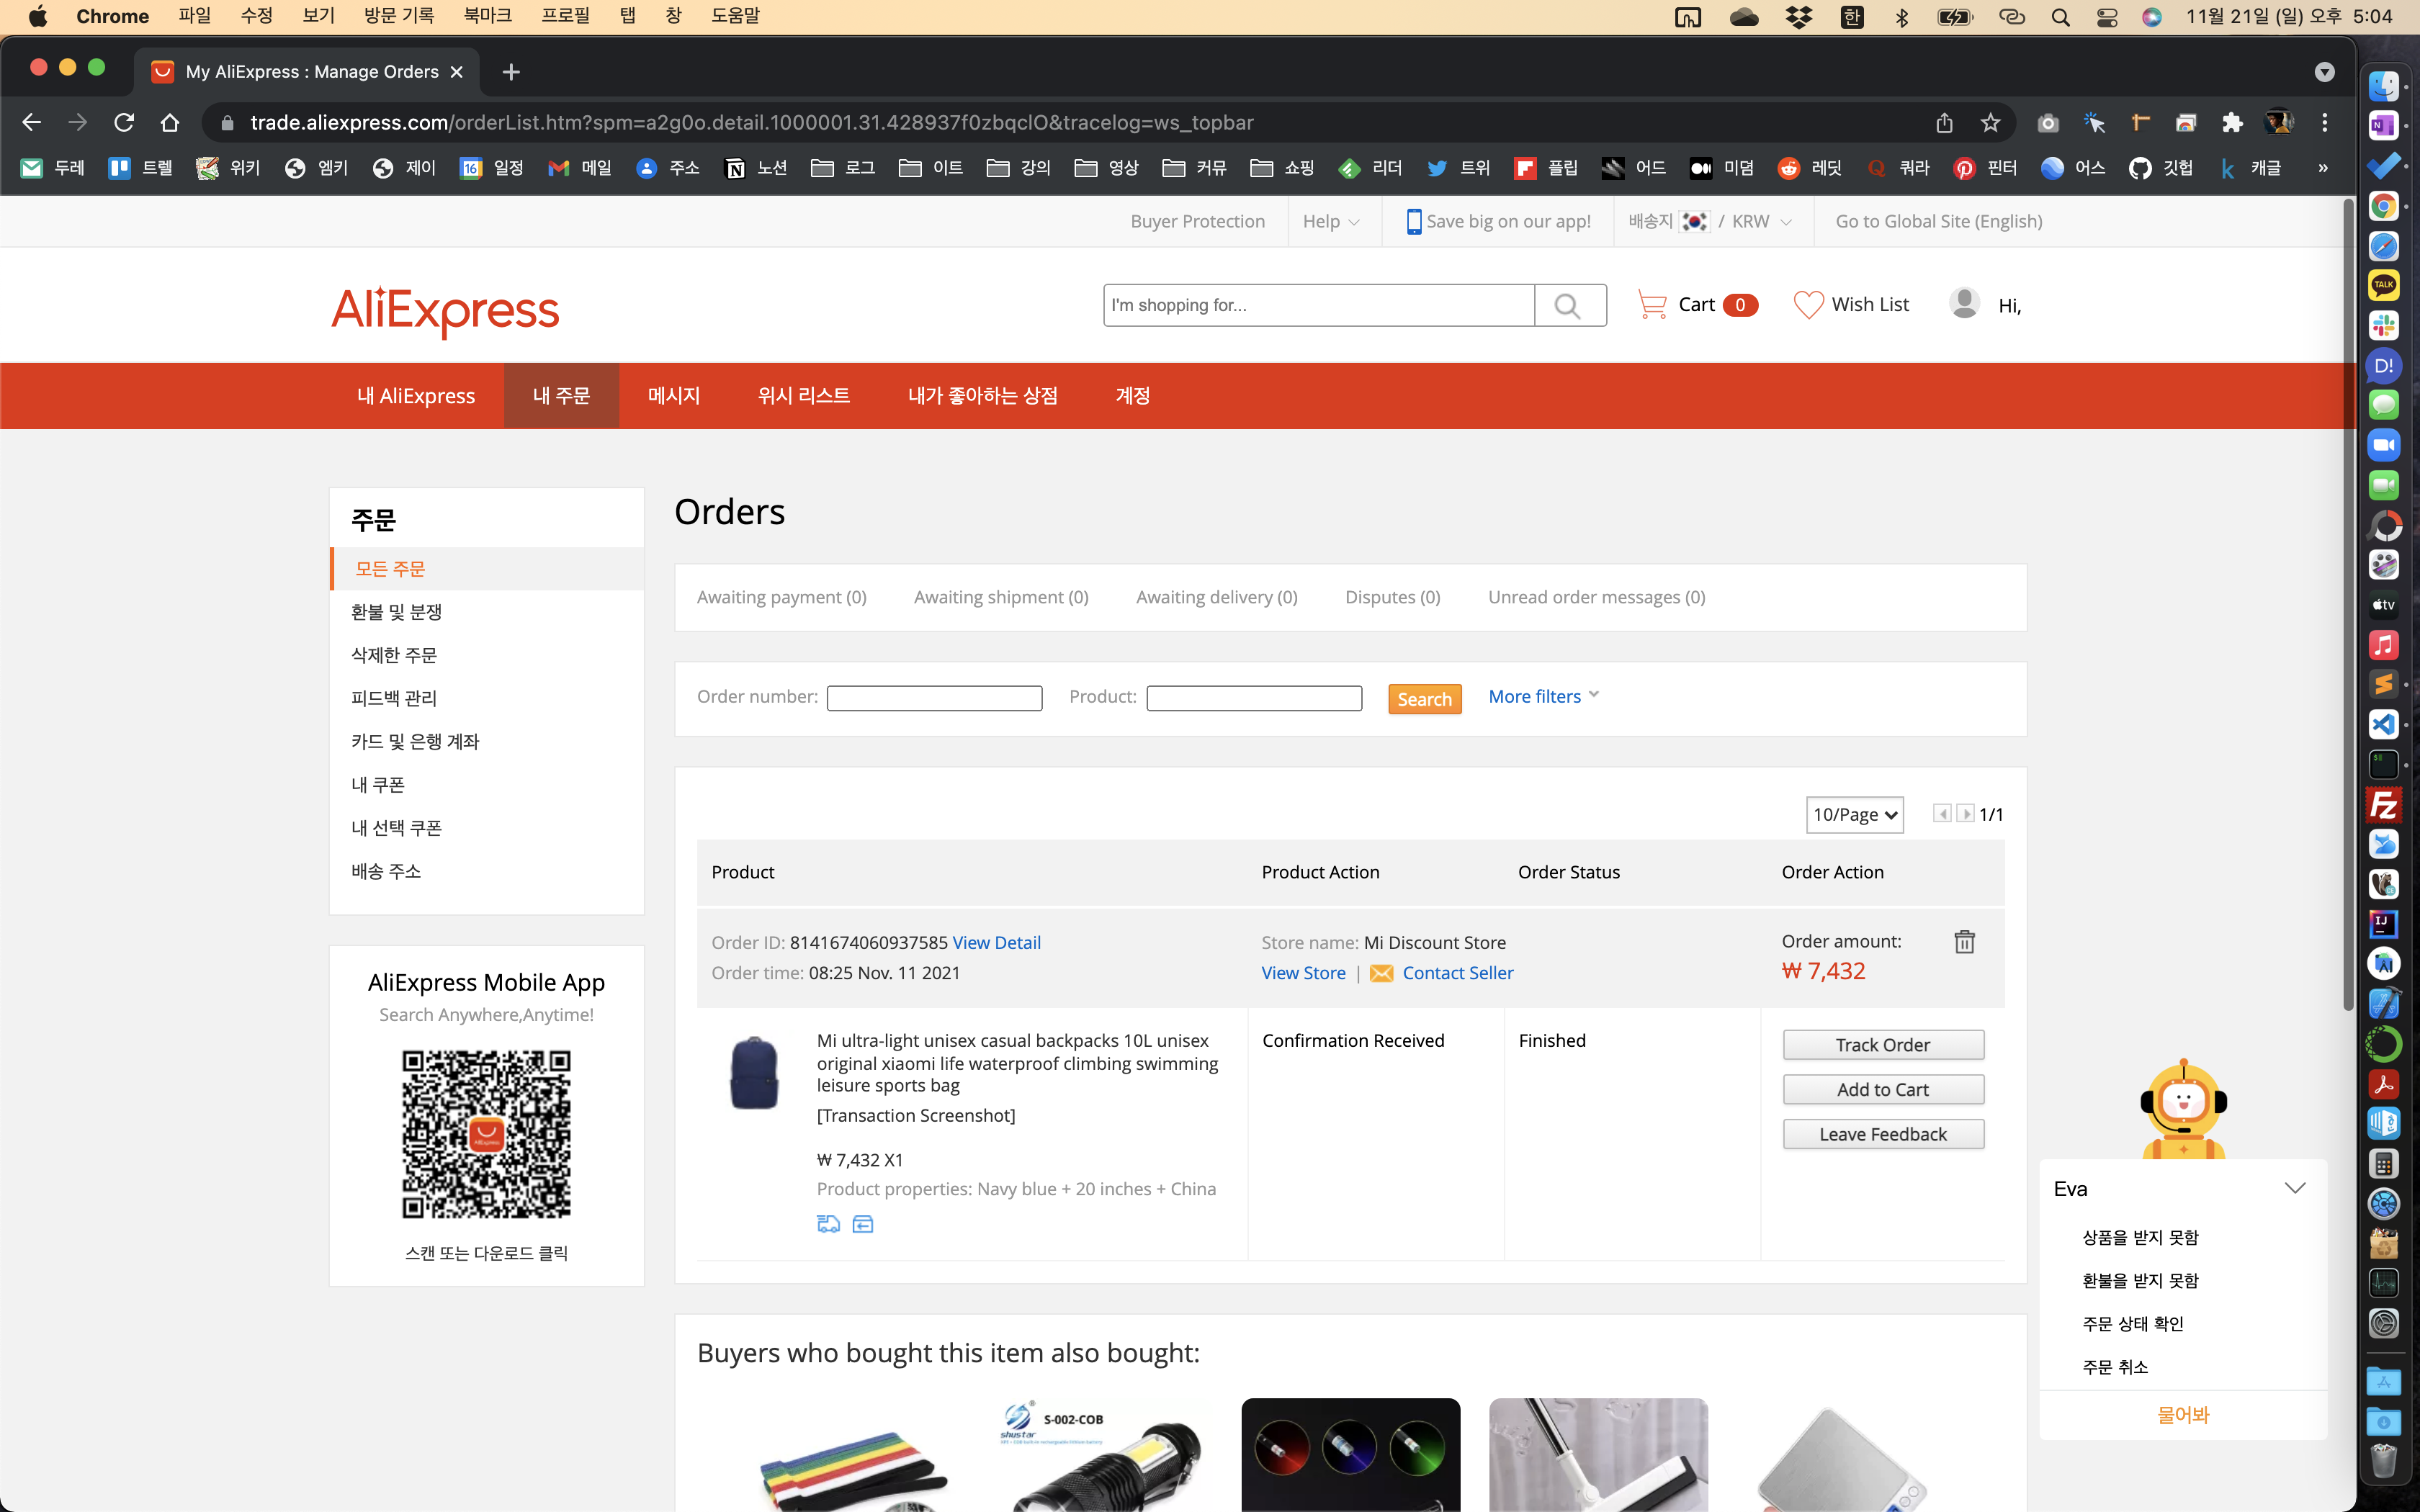Click the Contact Seller envelope icon
The height and width of the screenshot is (1512, 2420).
pos(1381,974)
